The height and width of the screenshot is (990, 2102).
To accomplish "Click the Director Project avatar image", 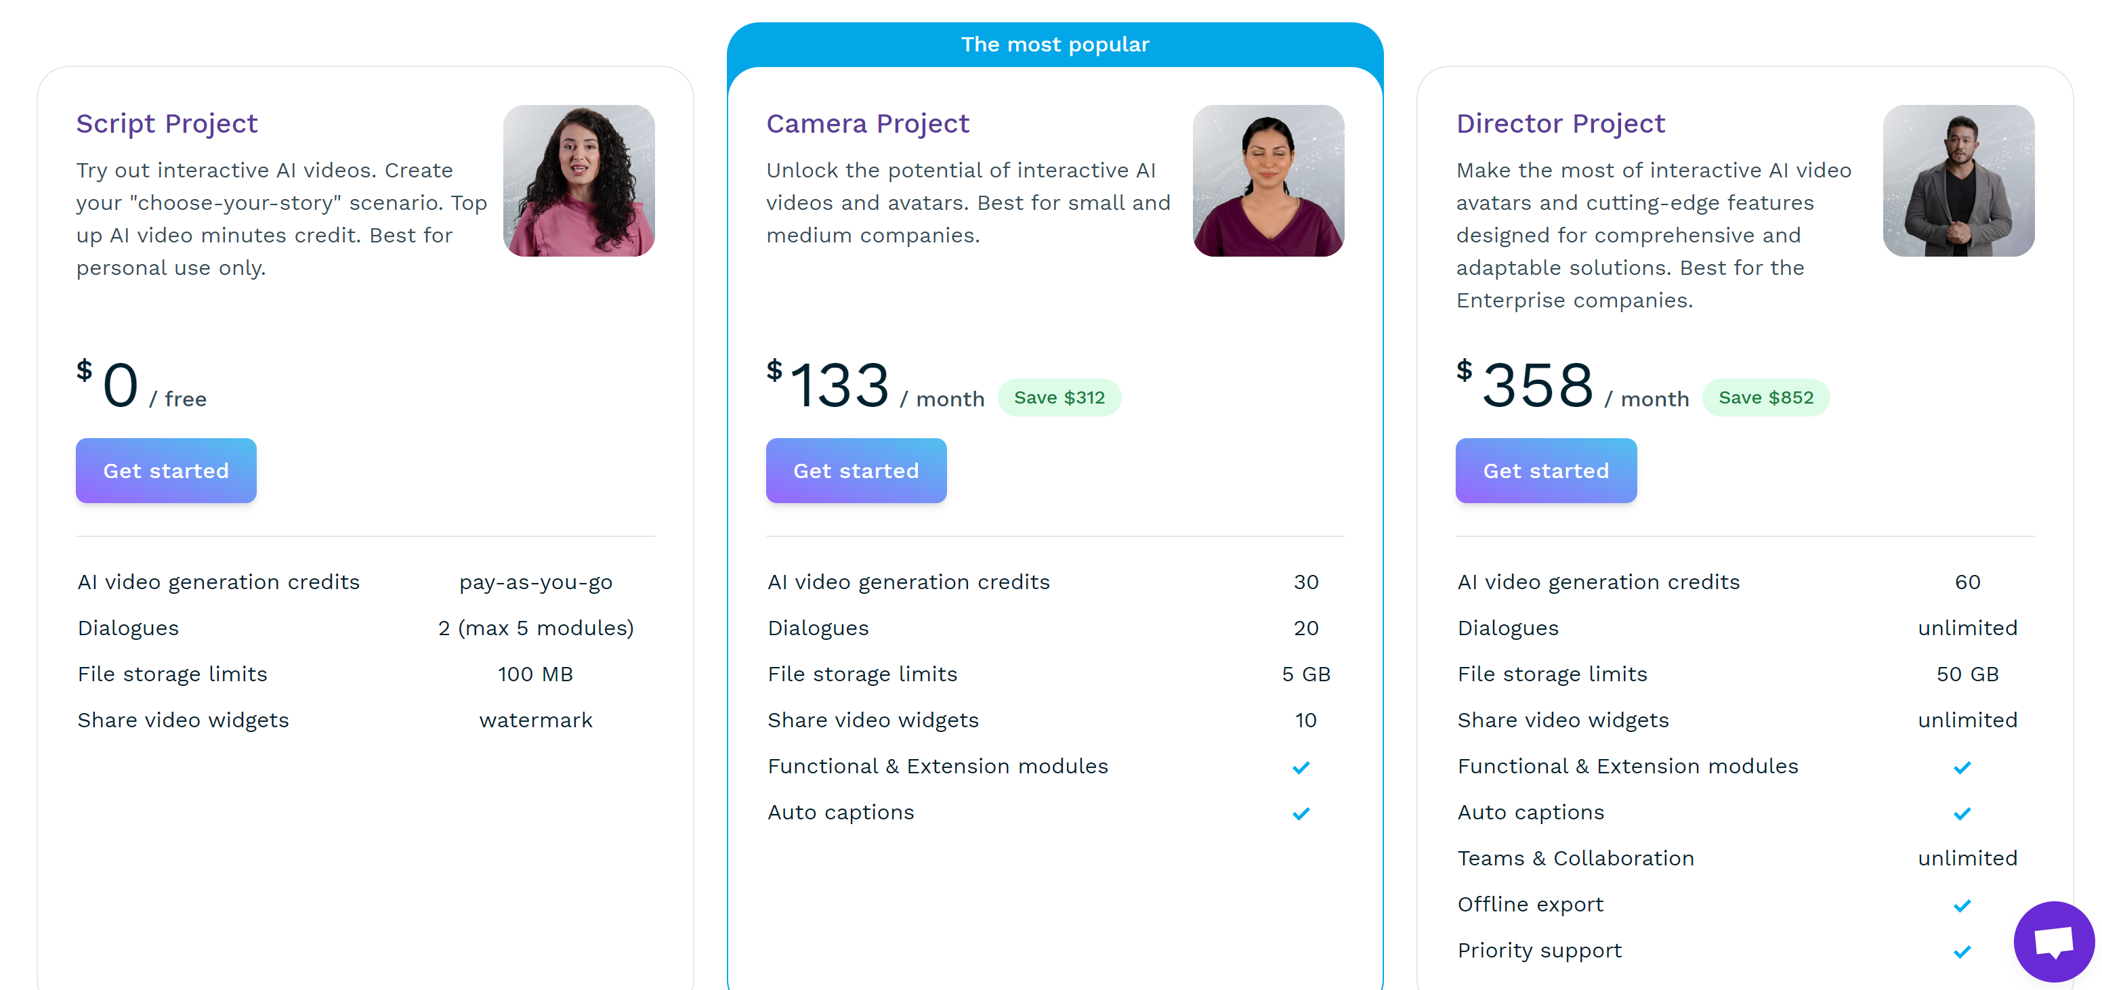I will pos(1958,181).
